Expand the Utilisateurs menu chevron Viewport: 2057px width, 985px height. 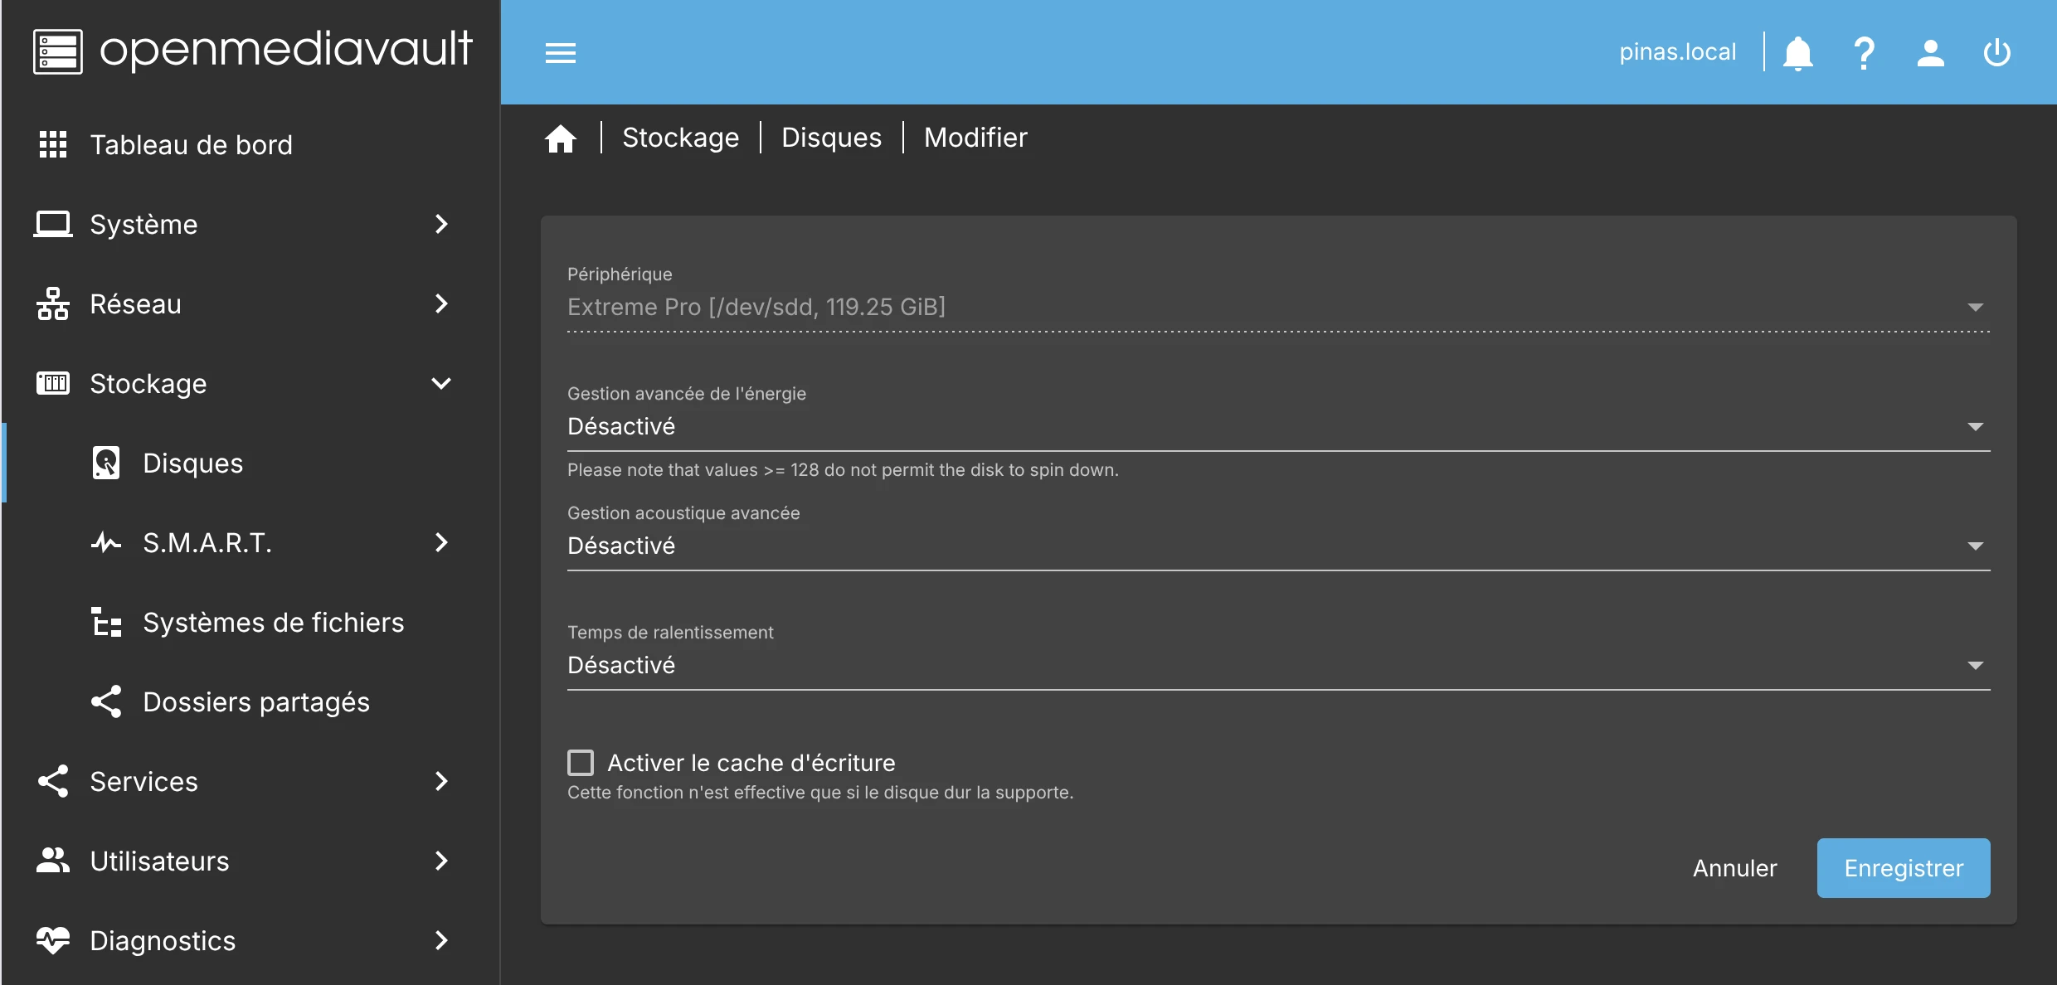441,861
